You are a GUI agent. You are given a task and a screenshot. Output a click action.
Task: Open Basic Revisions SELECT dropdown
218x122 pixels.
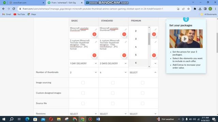point(83,114)
